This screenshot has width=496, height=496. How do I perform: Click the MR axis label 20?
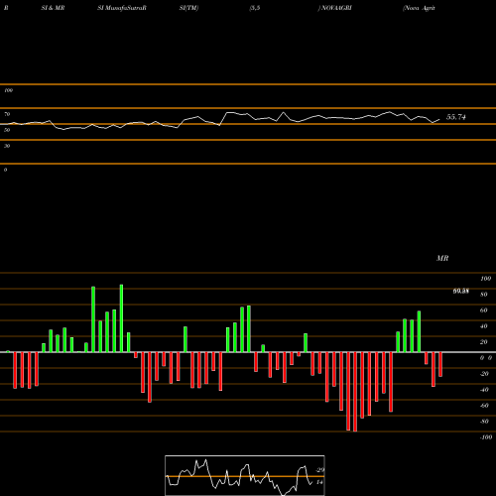[x=484, y=342]
